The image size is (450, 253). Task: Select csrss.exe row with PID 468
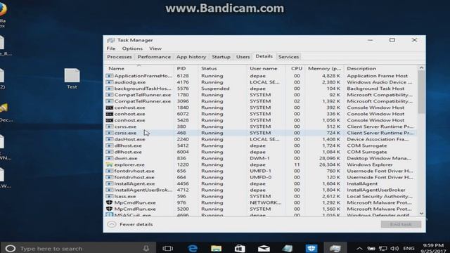pos(261,133)
